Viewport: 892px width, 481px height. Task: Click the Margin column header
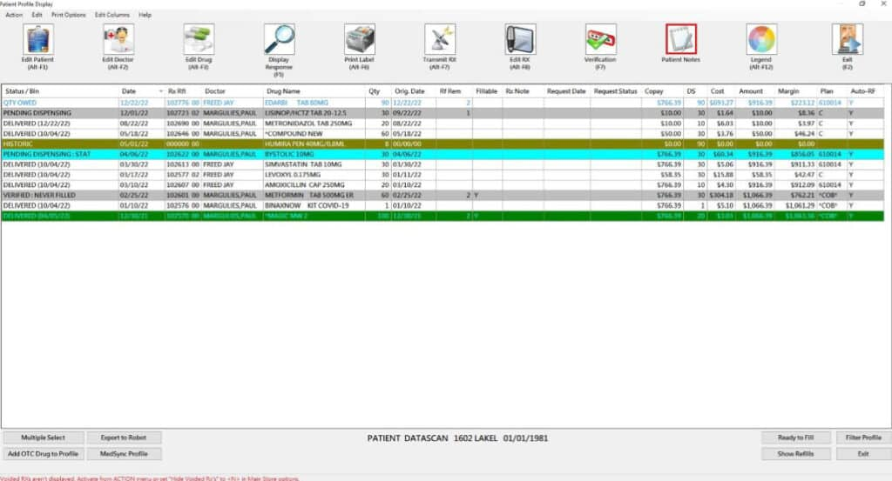pyautogui.click(x=788, y=91)
